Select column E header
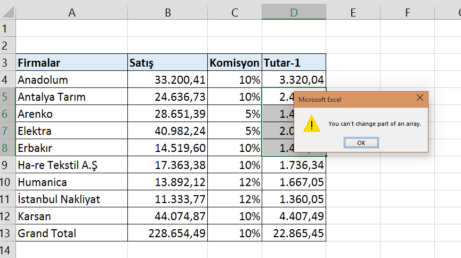 point(352,12)
